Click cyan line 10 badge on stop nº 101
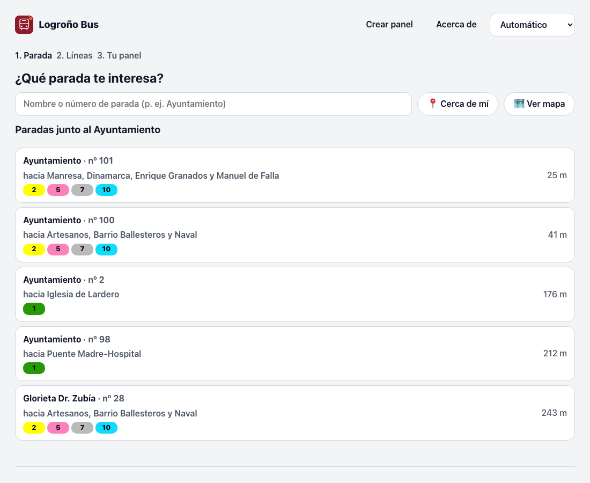590x483 pixels. tap(107, 190)
